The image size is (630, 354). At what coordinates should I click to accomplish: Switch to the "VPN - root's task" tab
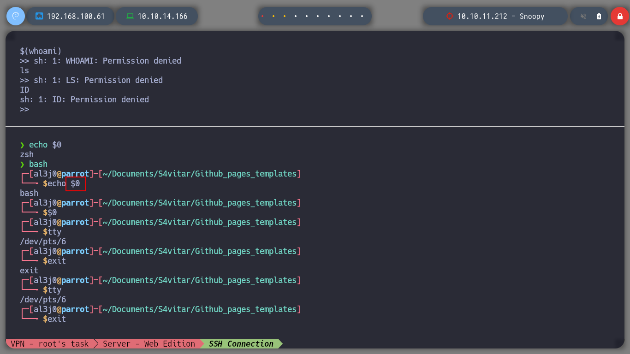(x=49, y=344)
